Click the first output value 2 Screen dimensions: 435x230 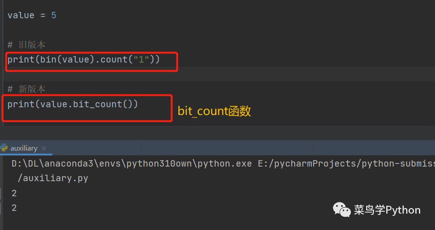[x=14, y=193]
